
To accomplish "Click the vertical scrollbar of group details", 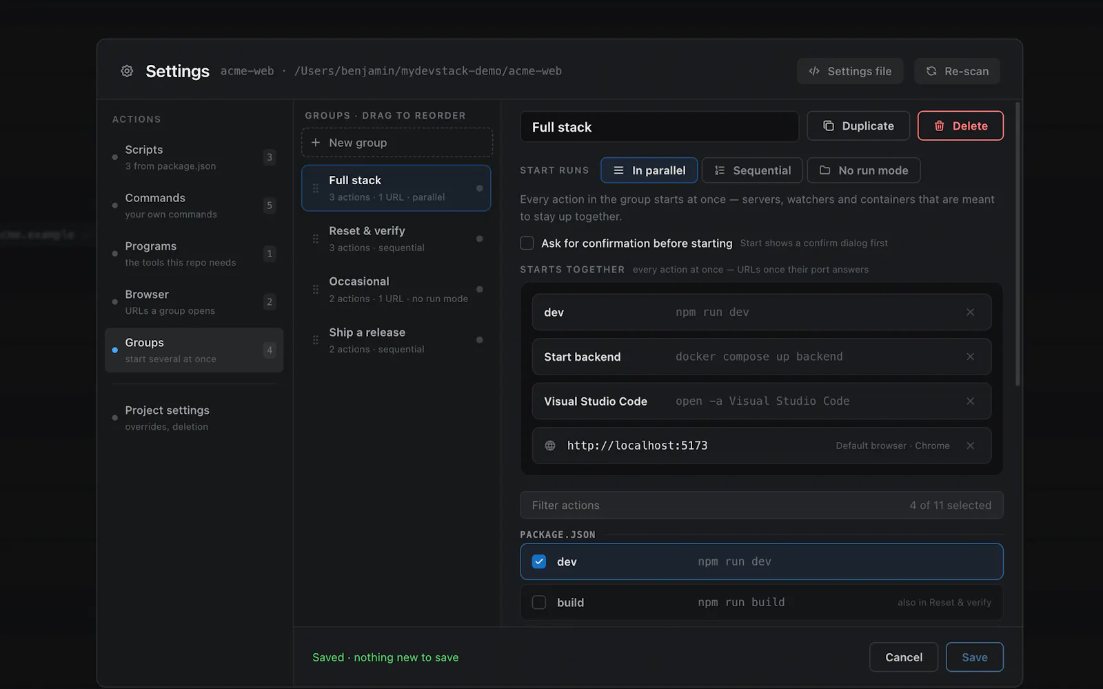I will tap(1018, 245).
